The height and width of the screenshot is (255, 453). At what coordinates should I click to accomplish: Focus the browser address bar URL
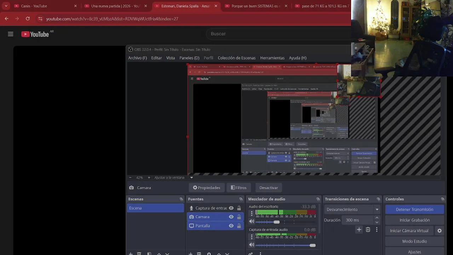(x=112, y=19)
